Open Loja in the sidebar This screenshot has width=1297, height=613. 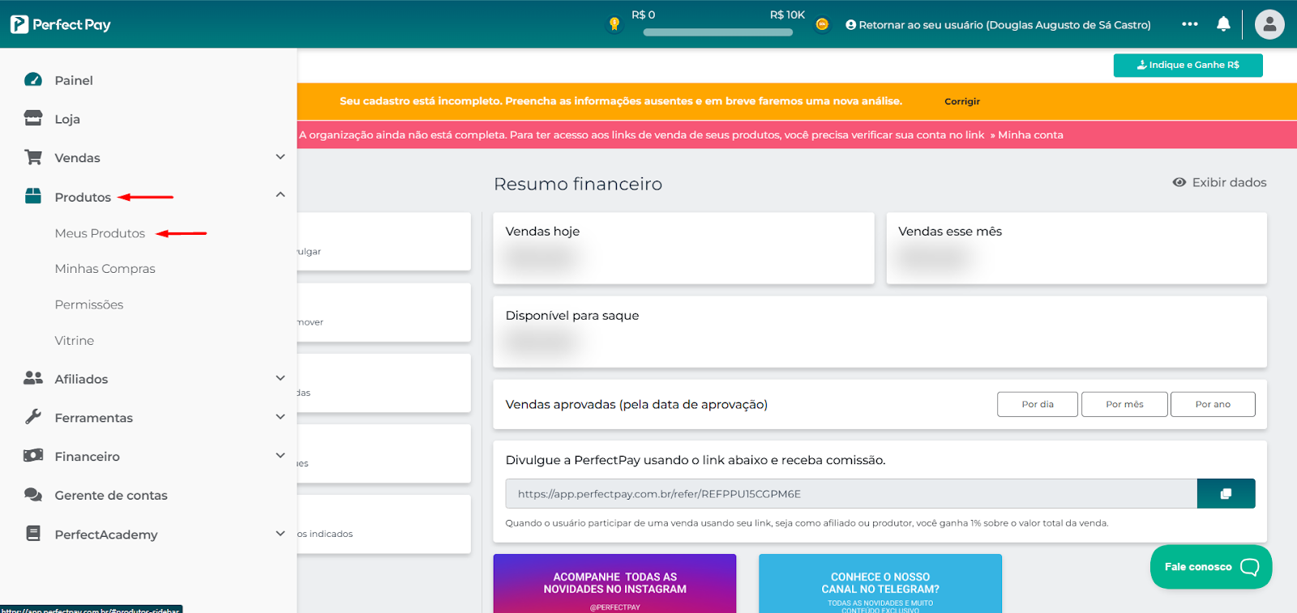67,119
